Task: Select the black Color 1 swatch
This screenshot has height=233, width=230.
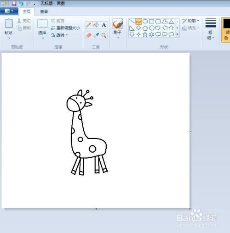Action: (227, 23)
